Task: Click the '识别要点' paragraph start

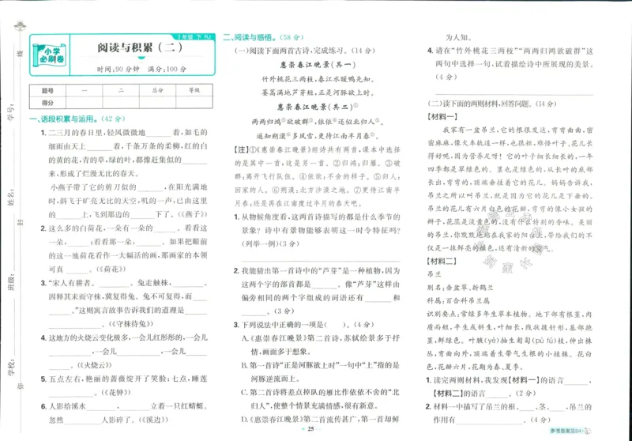Action: click(x=442, y=314)
